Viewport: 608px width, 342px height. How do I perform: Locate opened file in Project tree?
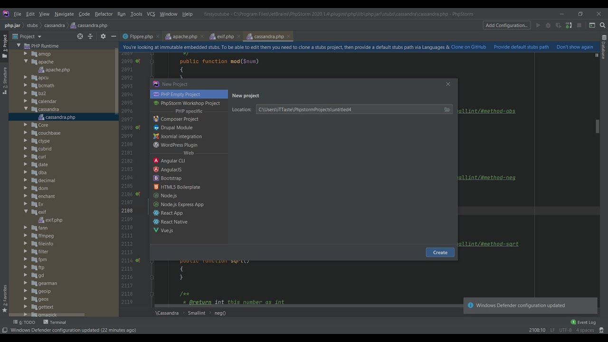(80, 36)
